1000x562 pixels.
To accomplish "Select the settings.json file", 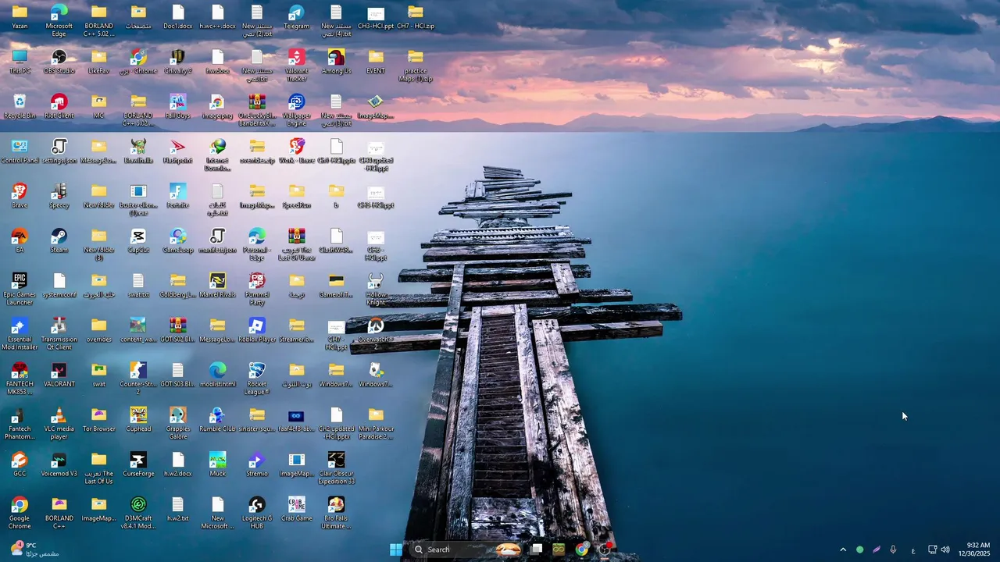I will tap(59, 151).
